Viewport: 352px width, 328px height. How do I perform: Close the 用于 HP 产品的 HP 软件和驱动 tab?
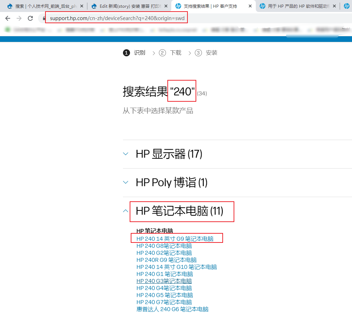[x=334, y=6]
